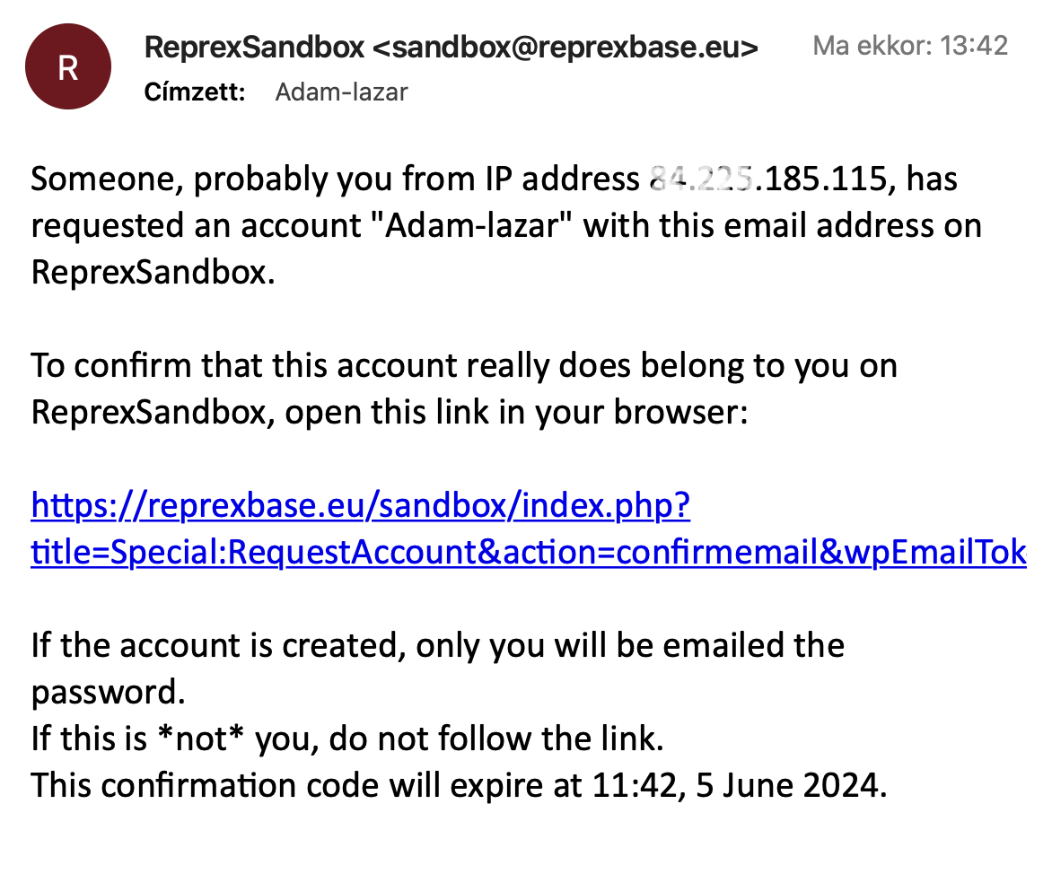Open the reprexbase.eu/sandbox/index.php confirmation link
1052x874 pixels.
361,506
